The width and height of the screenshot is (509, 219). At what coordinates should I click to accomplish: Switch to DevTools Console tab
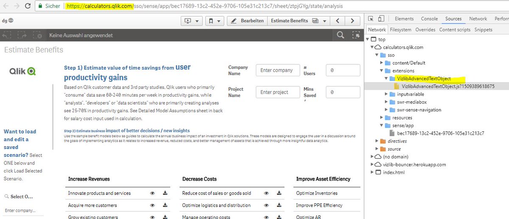click(429, 19)
